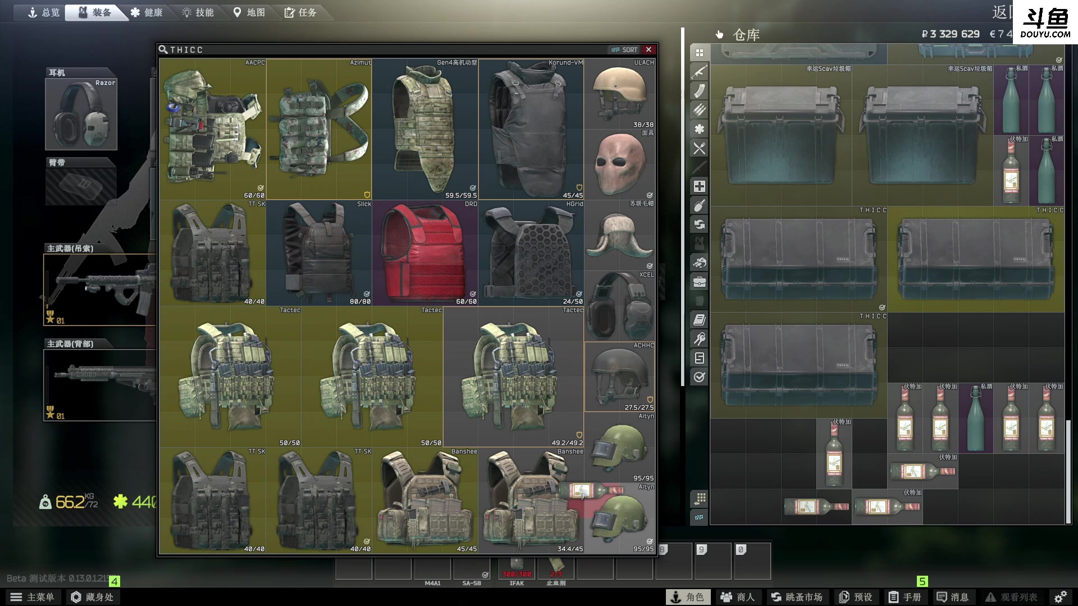The image size is (1078, 606).
Task: Filter stash by info notebook icon
Action: click(x=699, y=320)
